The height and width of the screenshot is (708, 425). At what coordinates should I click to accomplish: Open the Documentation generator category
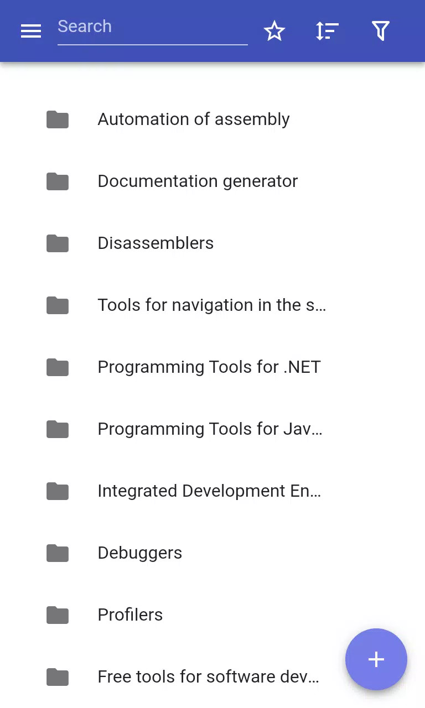212,181
